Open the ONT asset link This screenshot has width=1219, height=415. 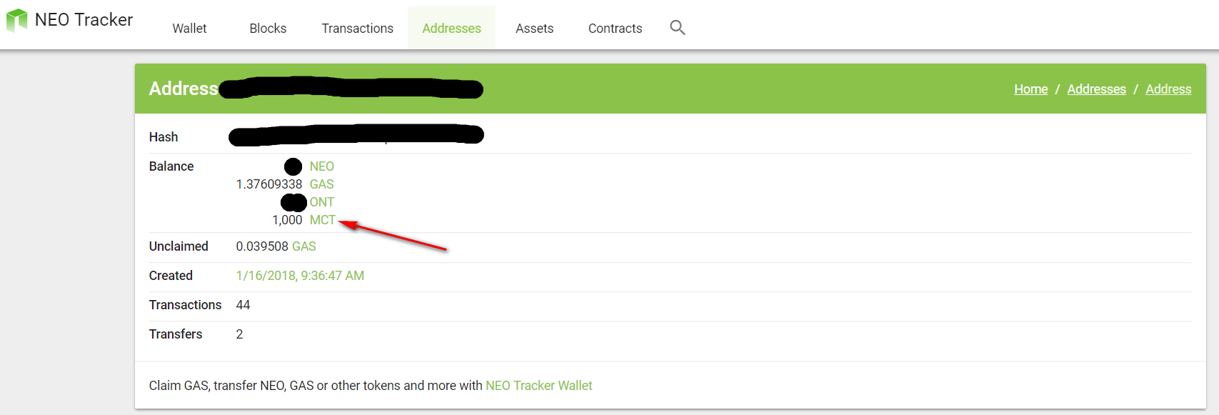tap(321, 202)
